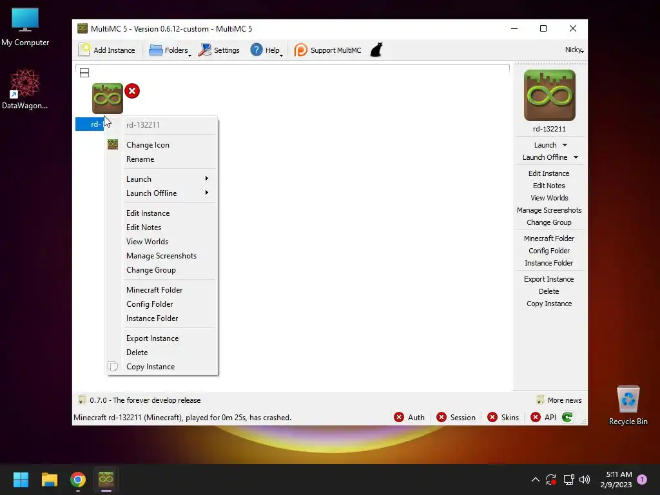Image resolution: width=660 pixels, height=495 pixels.
Task: Open Launch dropdown arrow in sidebar
Action: tap(565, 145)
